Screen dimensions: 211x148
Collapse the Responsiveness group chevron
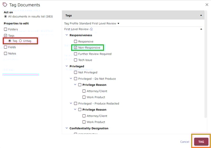67,35
